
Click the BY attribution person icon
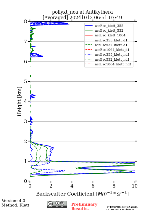(57, 203)
